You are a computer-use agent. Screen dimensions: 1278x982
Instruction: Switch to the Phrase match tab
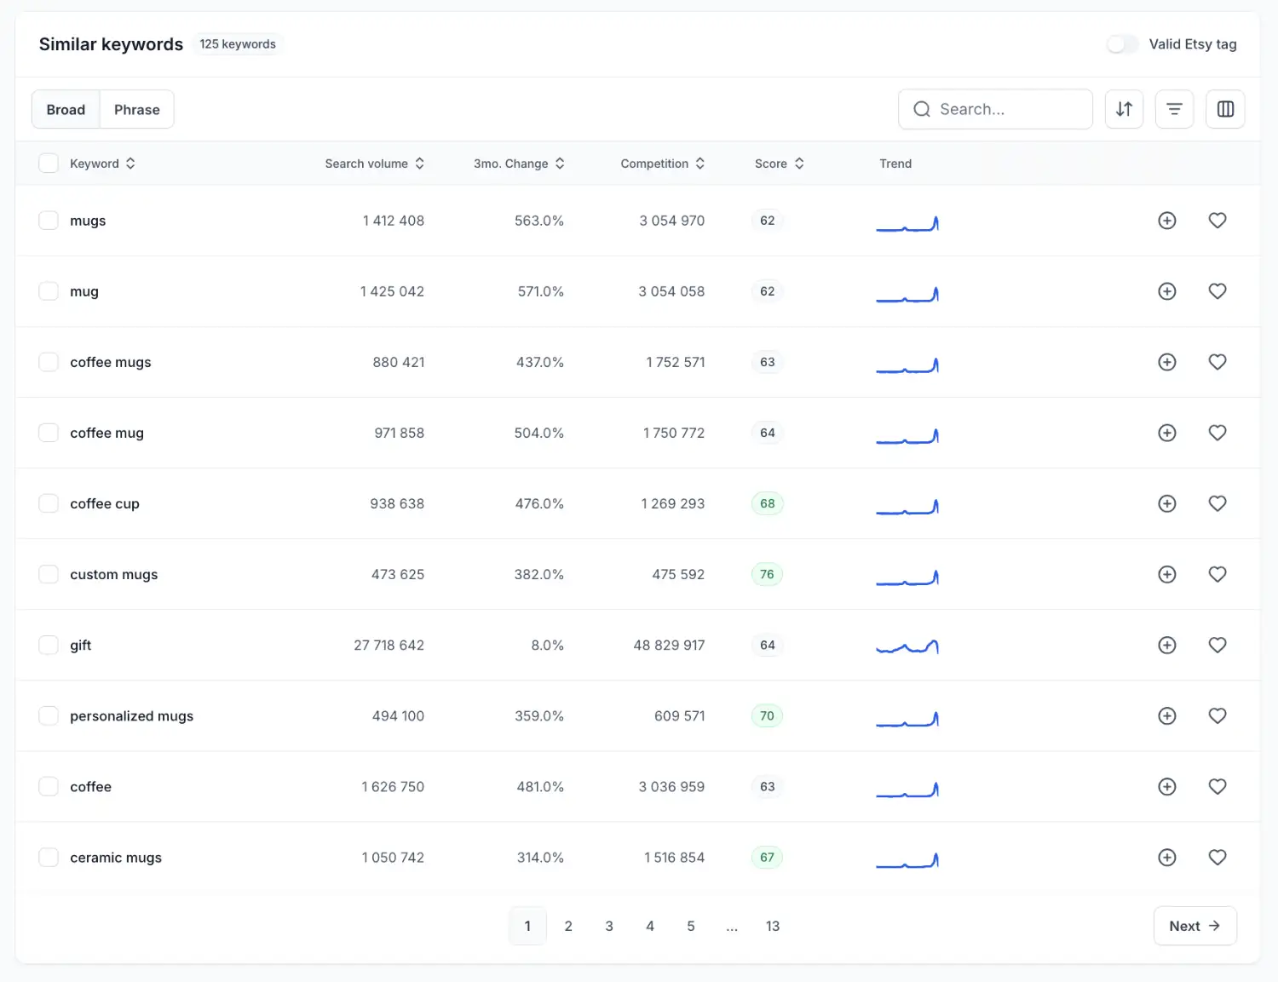(137, 110)
